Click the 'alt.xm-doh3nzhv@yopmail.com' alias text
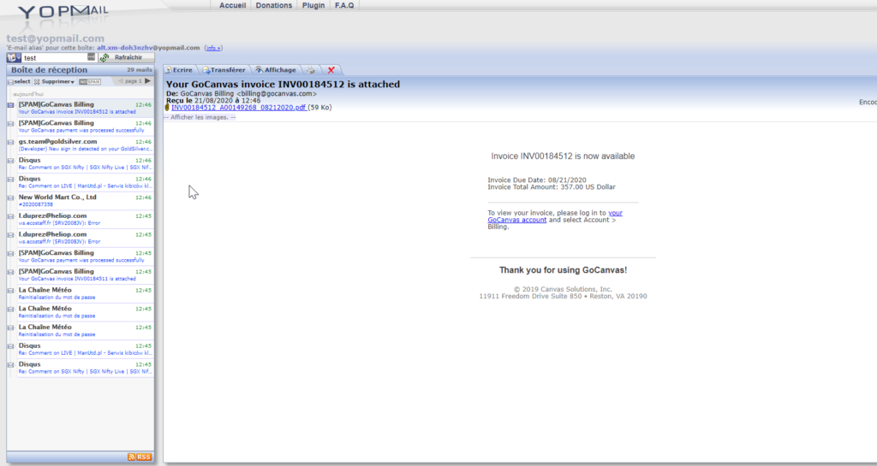Screen dimensions: 877x466 pyautogui.click(x=148, y=48)
